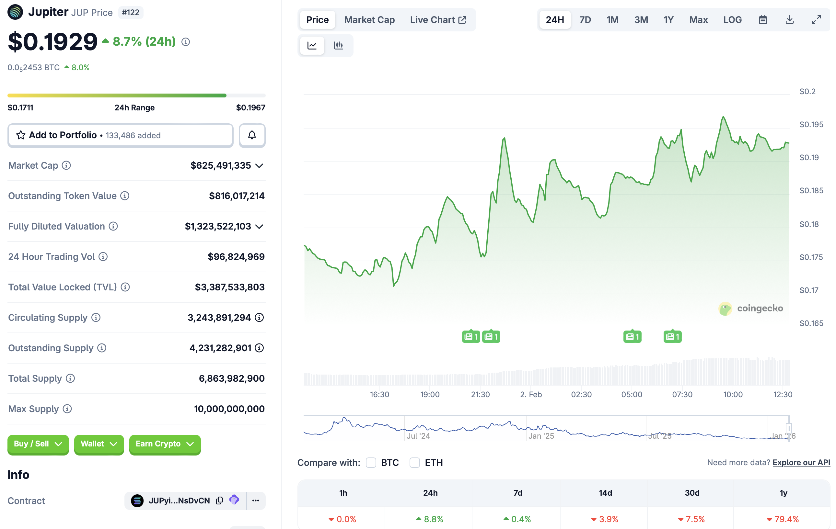The image size is (836, 529).
Task: Copy the JUP contract address
Action: pyautogui.click(x=219, y=501)
